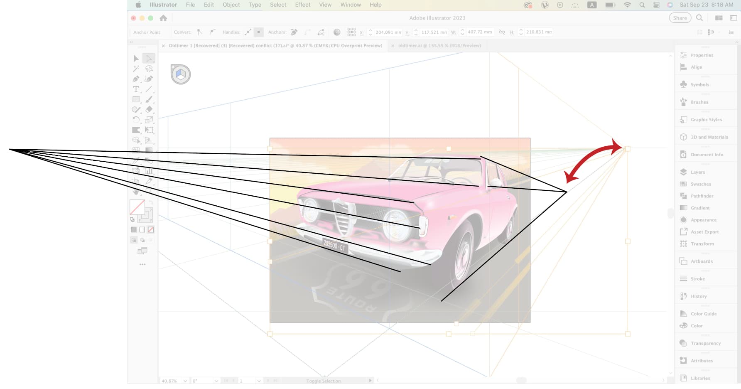Image resolution: width=741 pixels, height=389 pixels.
Task: Select the Paintbrush tool
Action: click(x=149, y=99)
